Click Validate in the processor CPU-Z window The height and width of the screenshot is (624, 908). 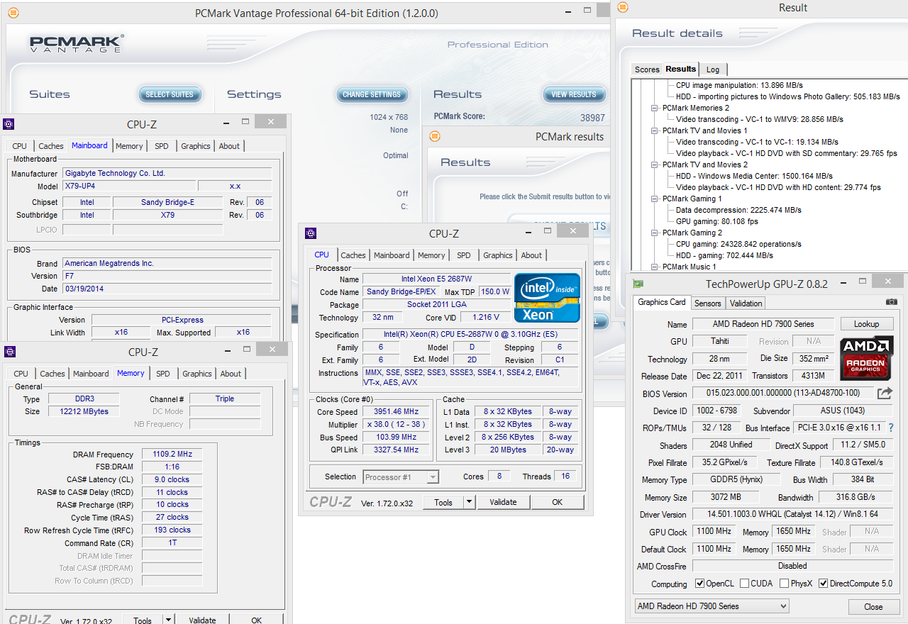pyautogui.click(x=503, y=502)
